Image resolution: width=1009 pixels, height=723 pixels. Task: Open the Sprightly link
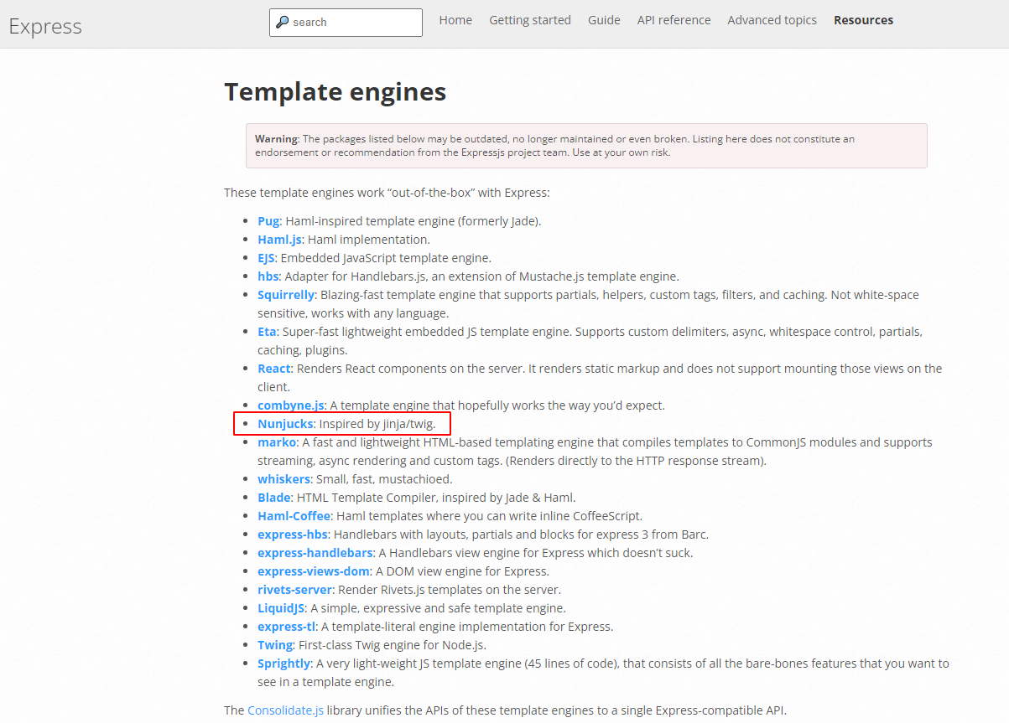point(284,664)
